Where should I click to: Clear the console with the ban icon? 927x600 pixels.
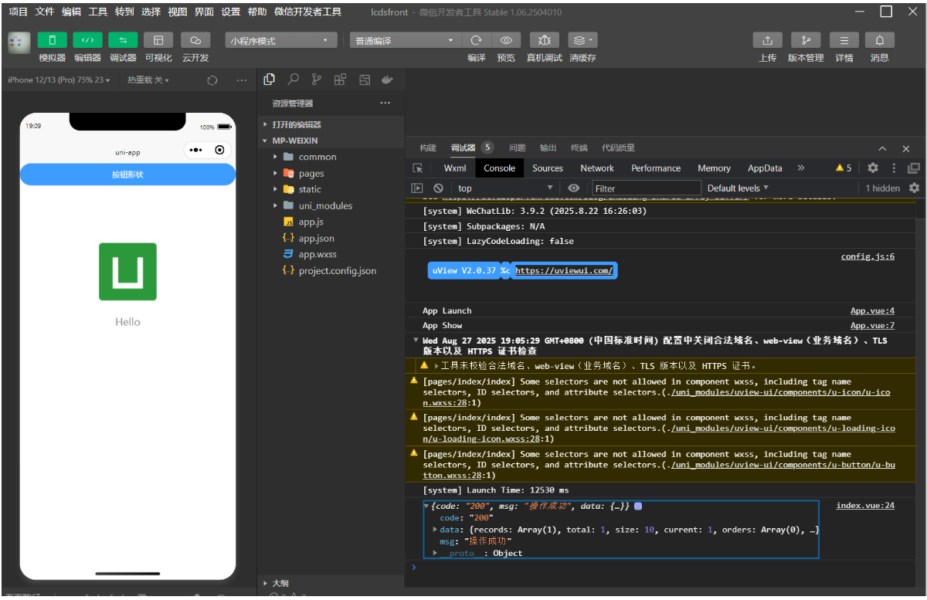[438, 188]
